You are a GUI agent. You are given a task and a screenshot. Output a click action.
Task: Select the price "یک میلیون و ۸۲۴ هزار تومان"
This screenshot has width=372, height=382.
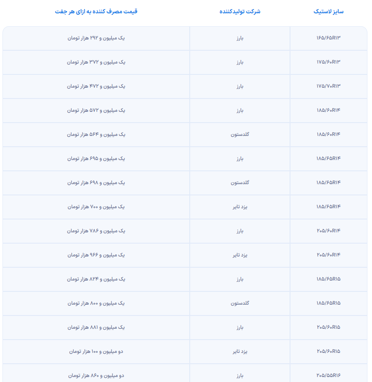point(96,279)
